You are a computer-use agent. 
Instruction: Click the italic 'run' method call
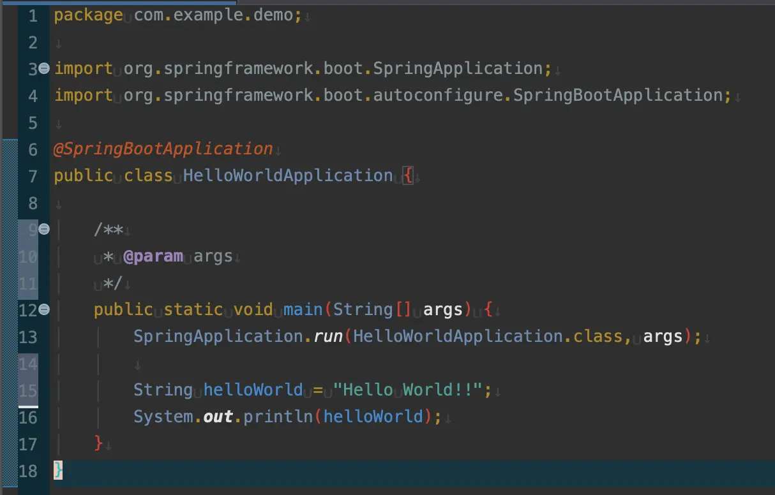point(328,337)
